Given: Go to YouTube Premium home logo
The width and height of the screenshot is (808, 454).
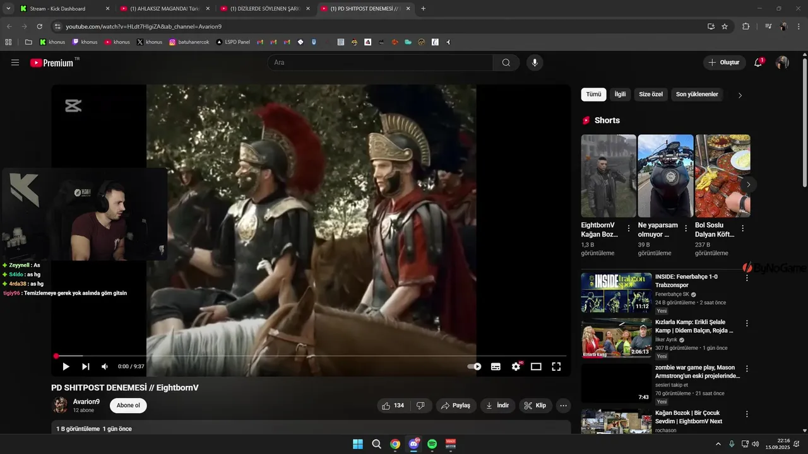Looking at the screenshot, I should (x=52, y=62).
